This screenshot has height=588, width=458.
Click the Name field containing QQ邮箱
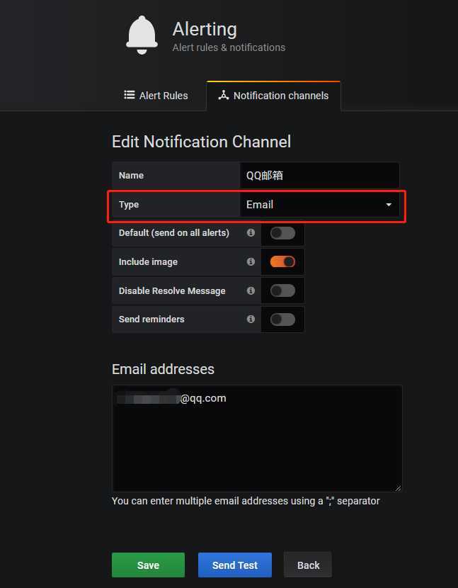319,175
